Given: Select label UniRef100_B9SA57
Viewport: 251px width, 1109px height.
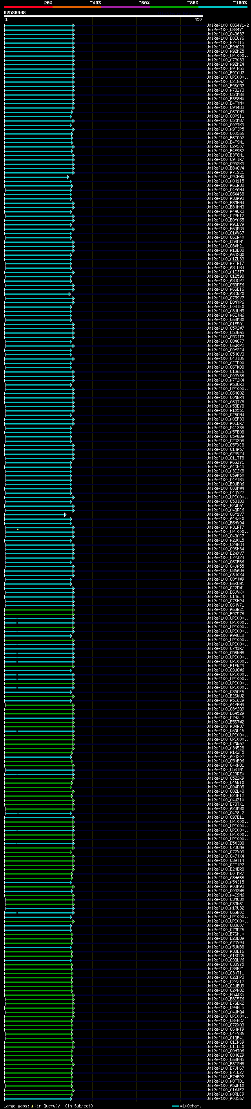Looking at the screenshot, I should (x=225, y=86).
